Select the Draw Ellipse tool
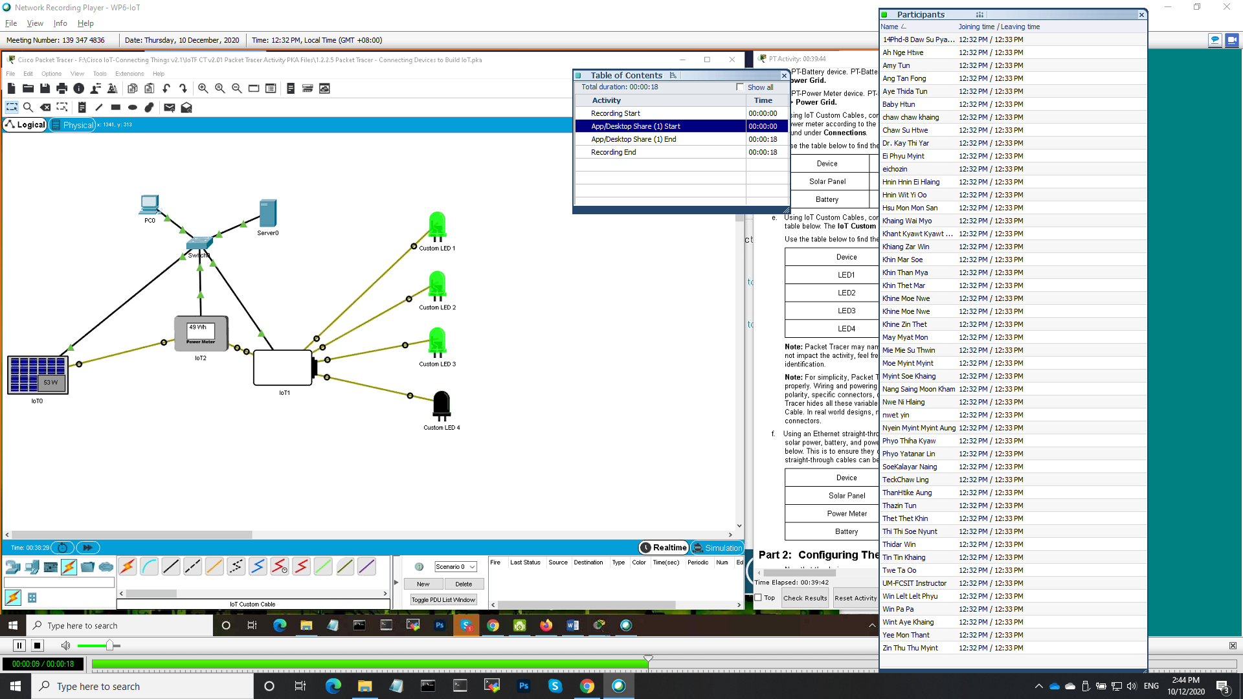 132,107
